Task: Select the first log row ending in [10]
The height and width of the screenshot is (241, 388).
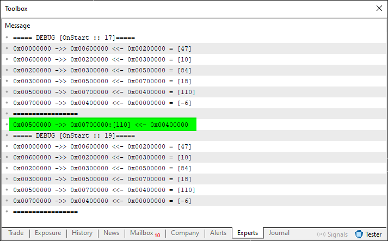Action: [194, 59]
